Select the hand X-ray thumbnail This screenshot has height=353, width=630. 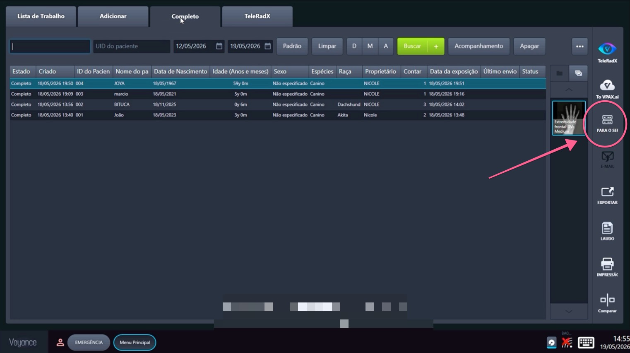[569, 118]
